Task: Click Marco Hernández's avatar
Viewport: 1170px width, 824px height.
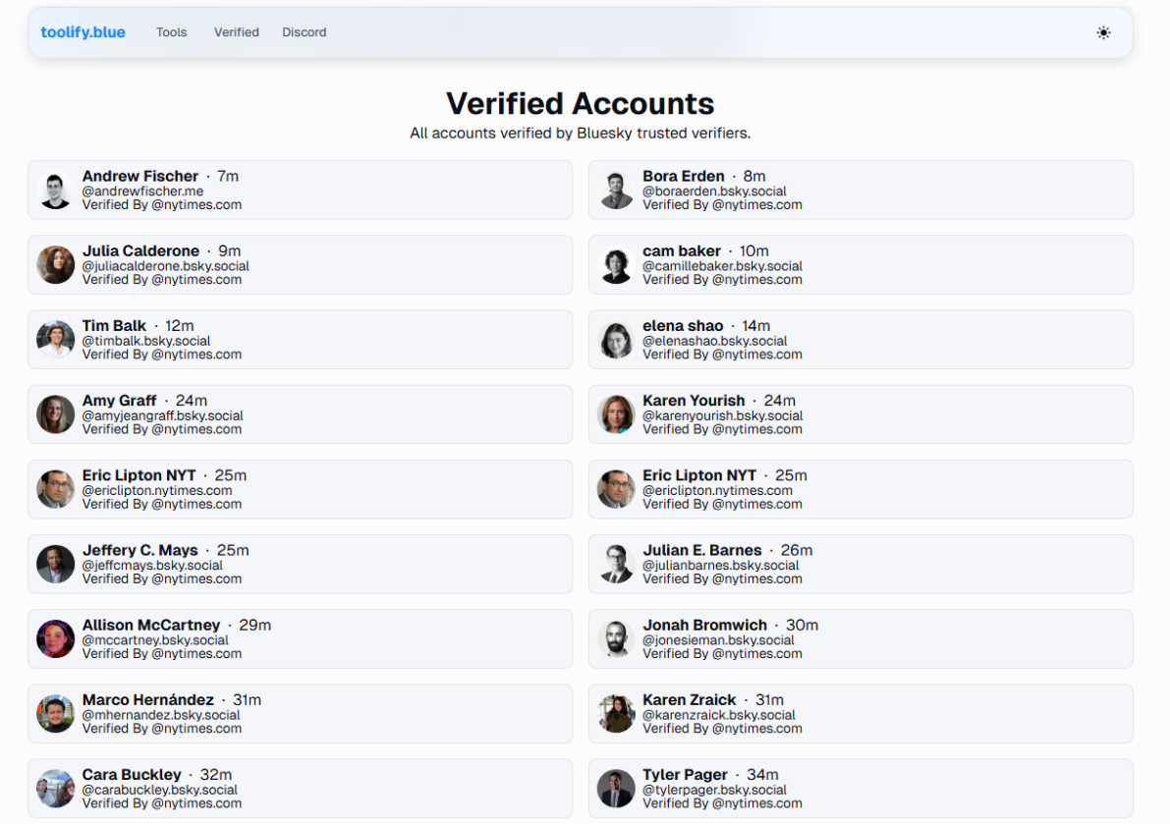Action: pyautogui.click(x=55, y=714)
